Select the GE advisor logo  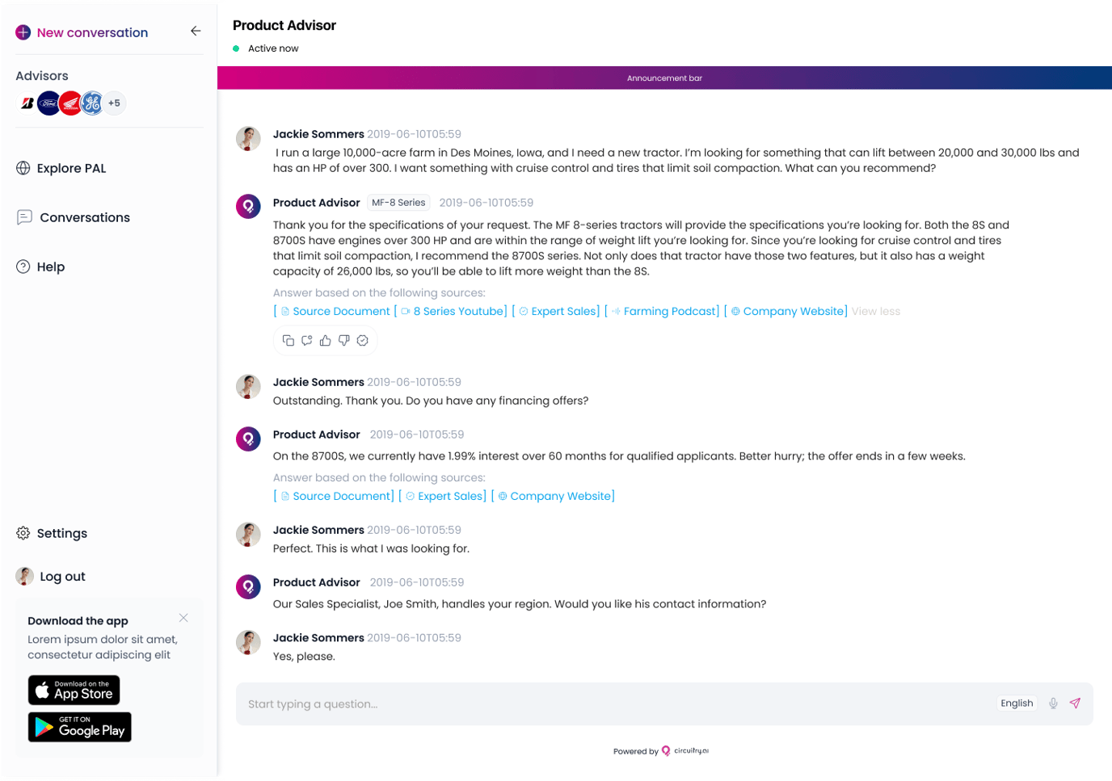(x=92, y=103)
